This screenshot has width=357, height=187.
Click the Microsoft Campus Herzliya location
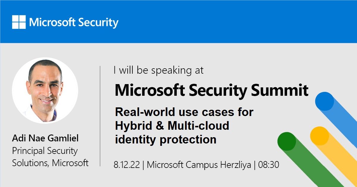click(199, 165)
